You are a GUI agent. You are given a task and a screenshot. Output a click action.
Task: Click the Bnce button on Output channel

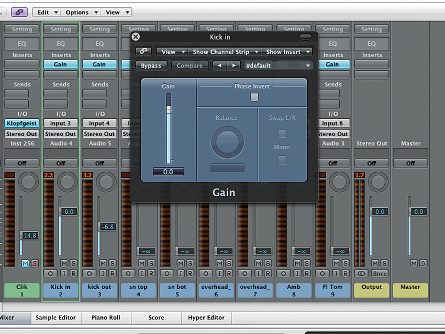click(380, 274)
